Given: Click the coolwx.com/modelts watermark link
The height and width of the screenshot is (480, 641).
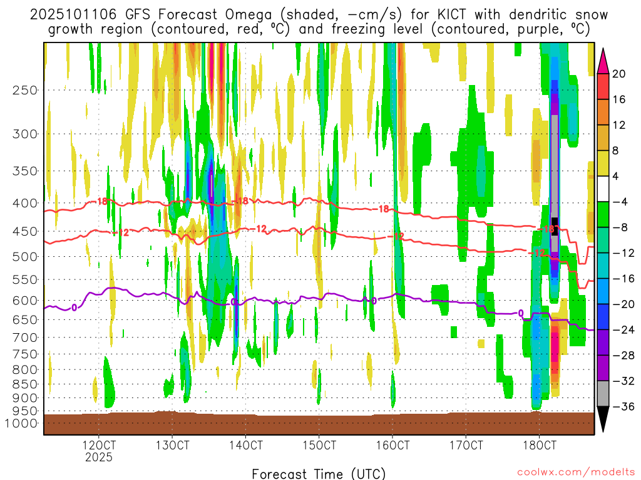Looking at the screenshot, I should click(576, 472).
